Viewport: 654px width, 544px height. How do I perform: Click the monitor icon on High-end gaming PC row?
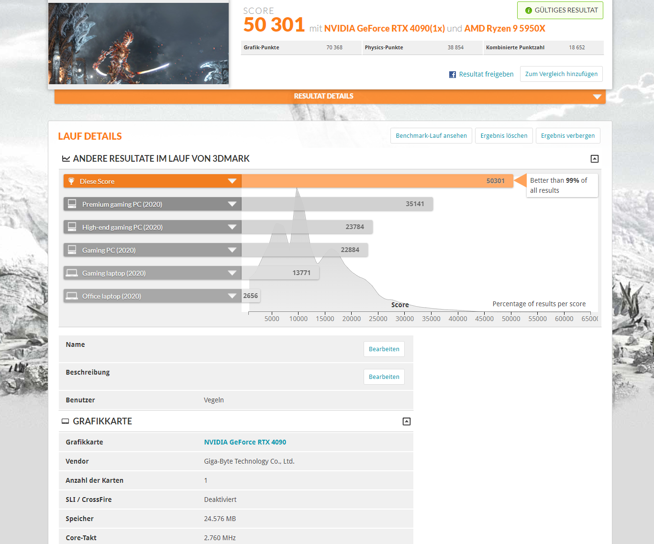[x=72, y=226]
